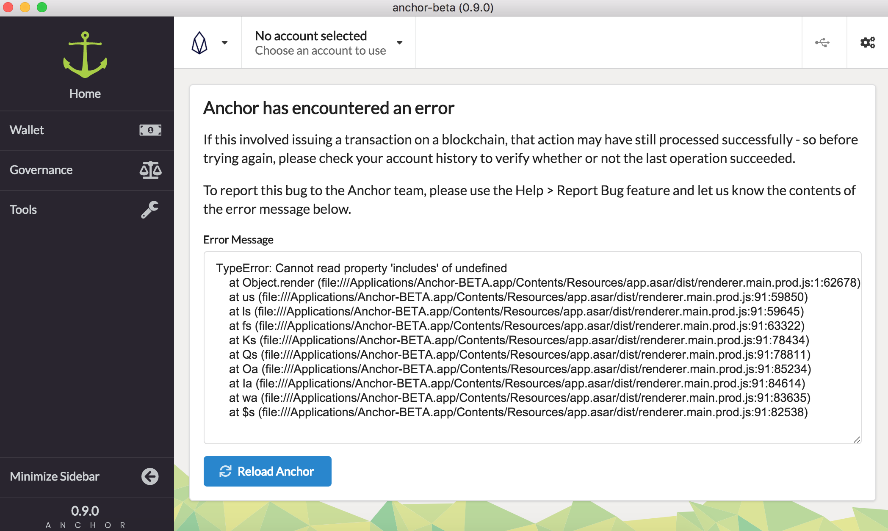Select the Tools wrench icon

click(x=150, y=209)
